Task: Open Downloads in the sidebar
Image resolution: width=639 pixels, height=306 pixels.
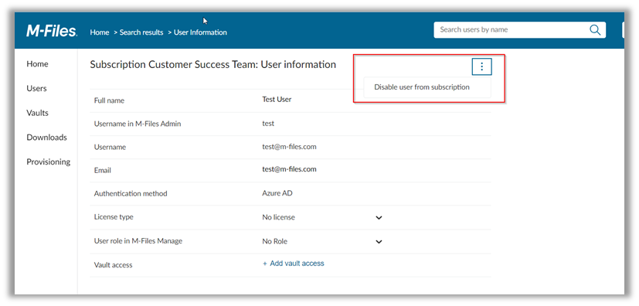Action: [x=46, y=138]
